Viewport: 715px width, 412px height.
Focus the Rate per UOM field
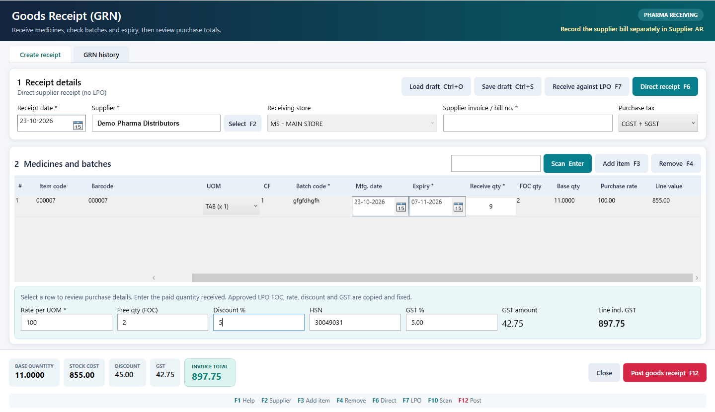[67, 322]
